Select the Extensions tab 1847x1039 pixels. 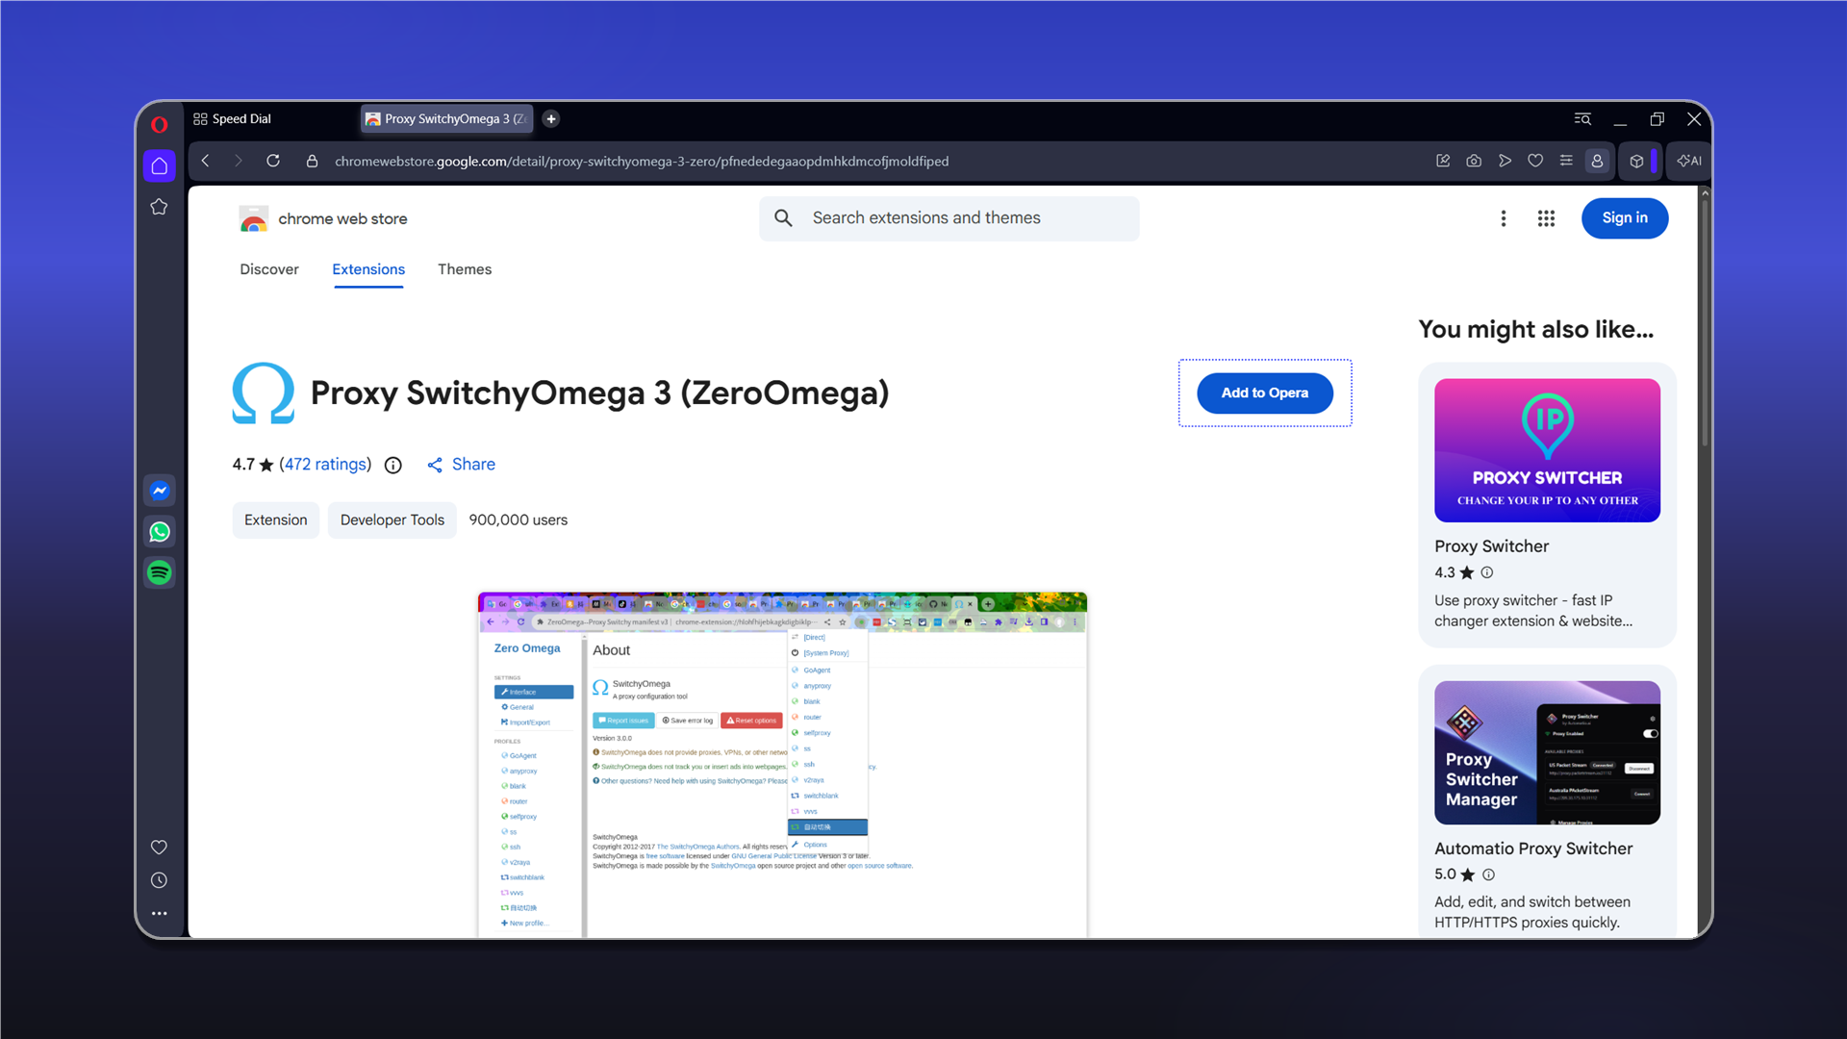pyautogui.click(x=368, y=270)
